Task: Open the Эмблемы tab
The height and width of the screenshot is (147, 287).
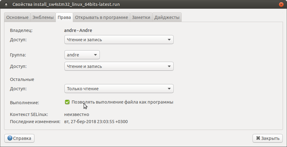Action: click(x=43, y=17)
